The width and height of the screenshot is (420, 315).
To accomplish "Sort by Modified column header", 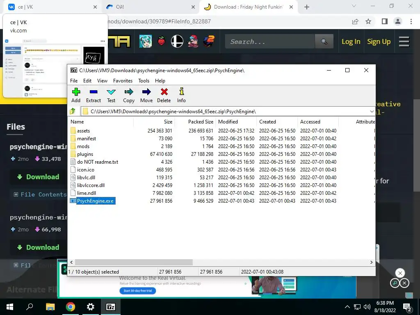I will [x=228, y=121].
